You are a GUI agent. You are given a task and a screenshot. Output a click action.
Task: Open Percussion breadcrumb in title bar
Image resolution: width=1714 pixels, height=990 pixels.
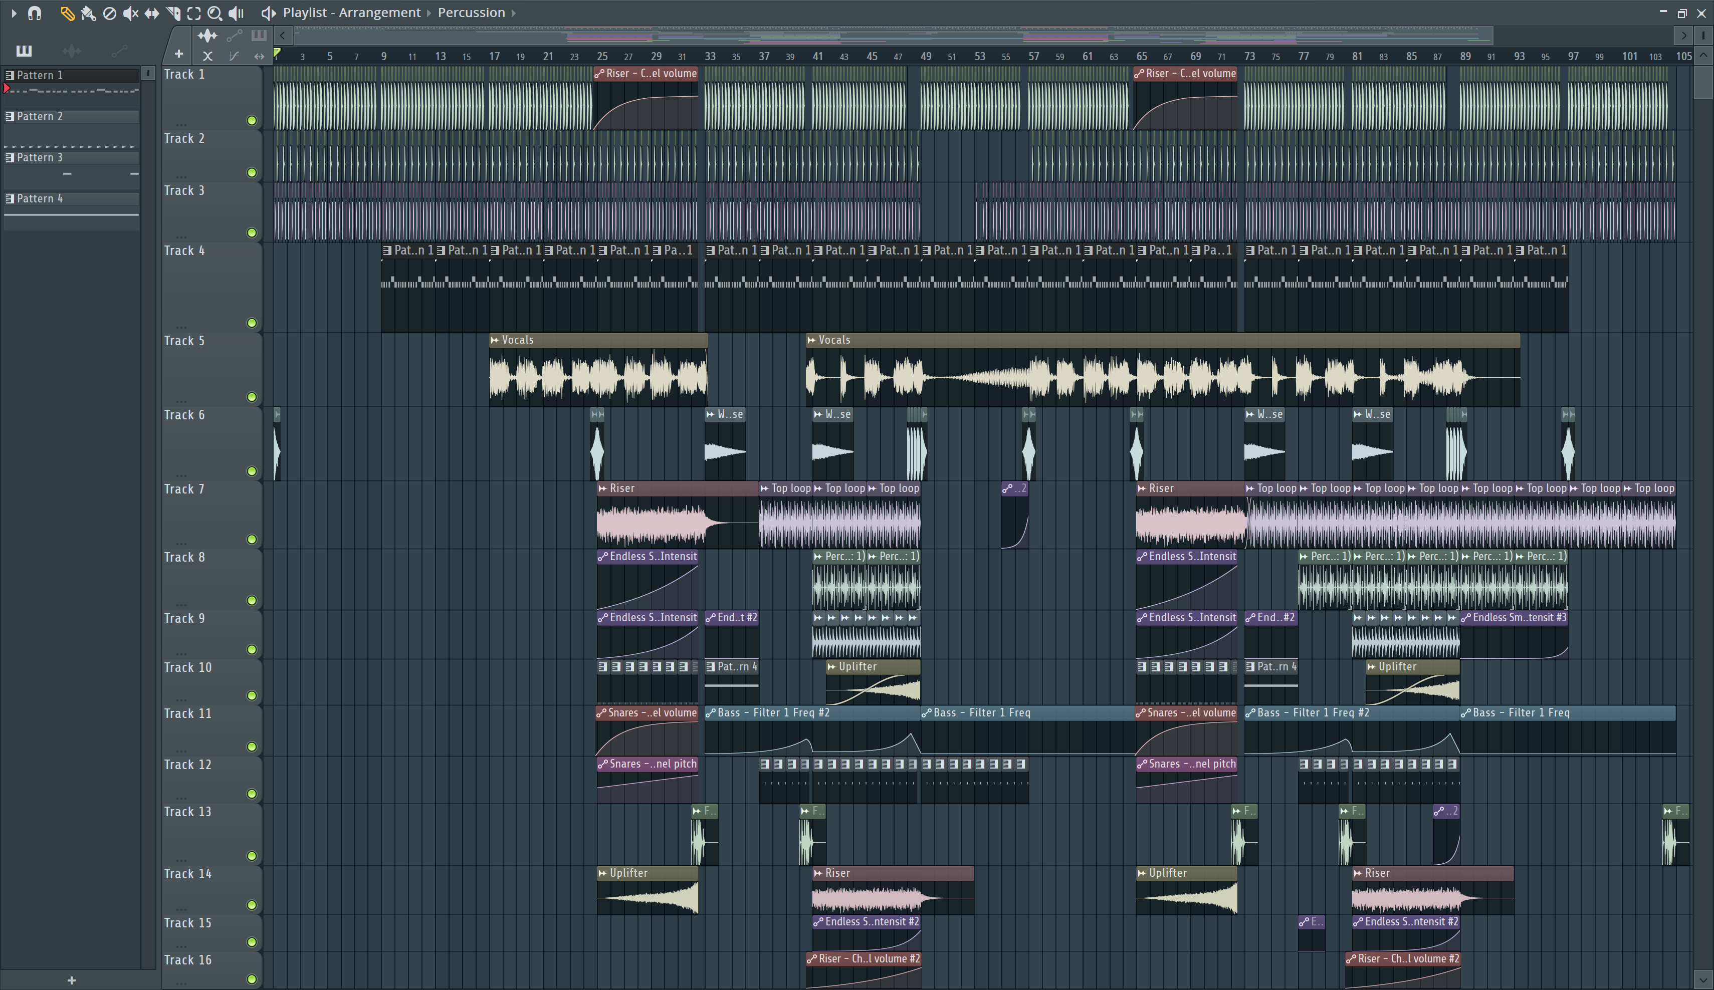pyautogui.click(x=471, y=13)
